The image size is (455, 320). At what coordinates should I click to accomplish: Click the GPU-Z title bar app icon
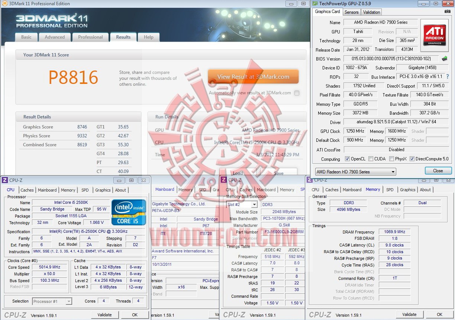(316, 3)
